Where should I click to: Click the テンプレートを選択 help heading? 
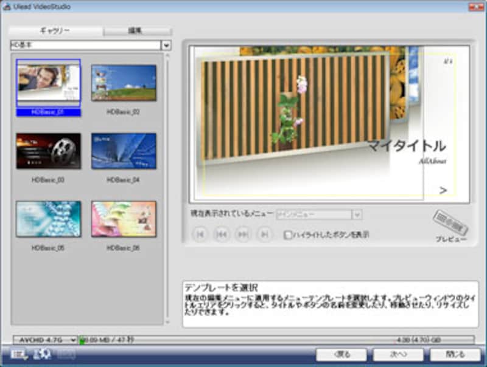[x=221, y=287]
